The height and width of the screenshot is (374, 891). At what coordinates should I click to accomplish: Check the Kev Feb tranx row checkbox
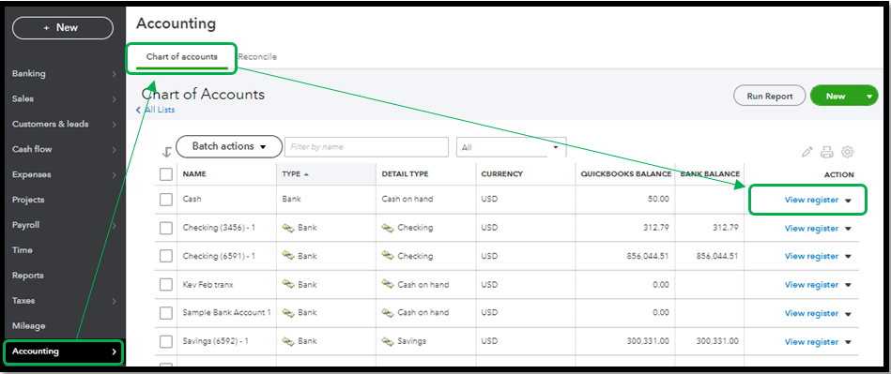[x=166, y=285]
